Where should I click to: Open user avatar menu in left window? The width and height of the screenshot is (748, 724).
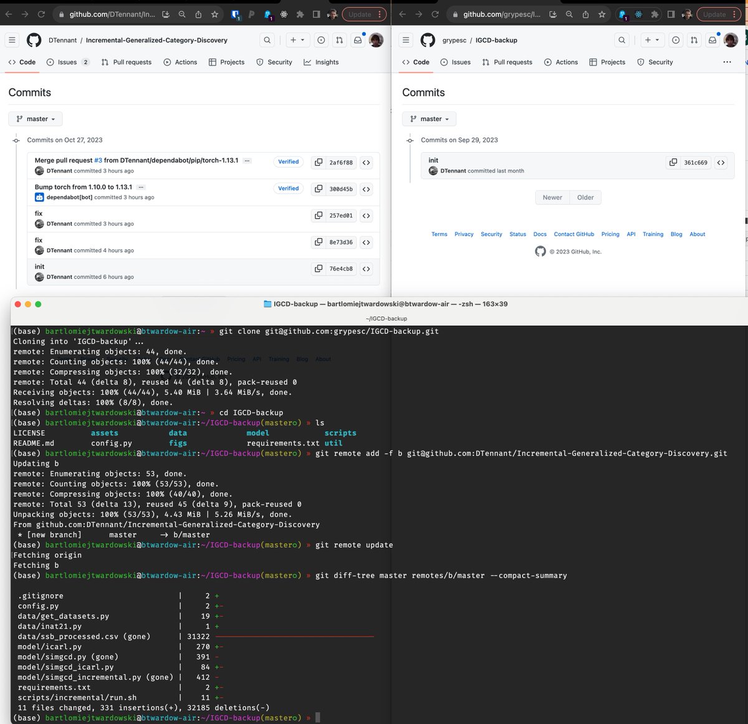coord(376,40)
